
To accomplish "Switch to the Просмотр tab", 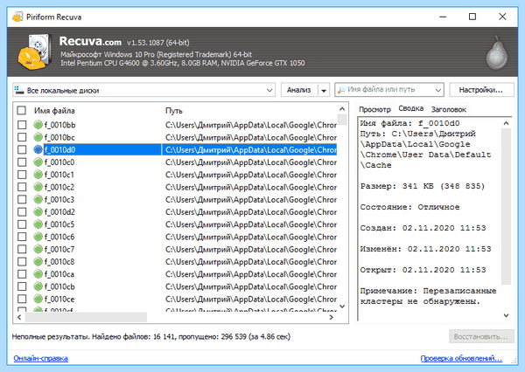I will tap(374, 109).
